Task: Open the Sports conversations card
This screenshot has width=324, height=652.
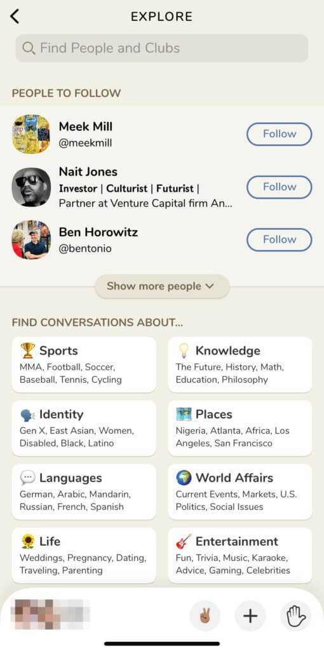Action: coord(84,365)
